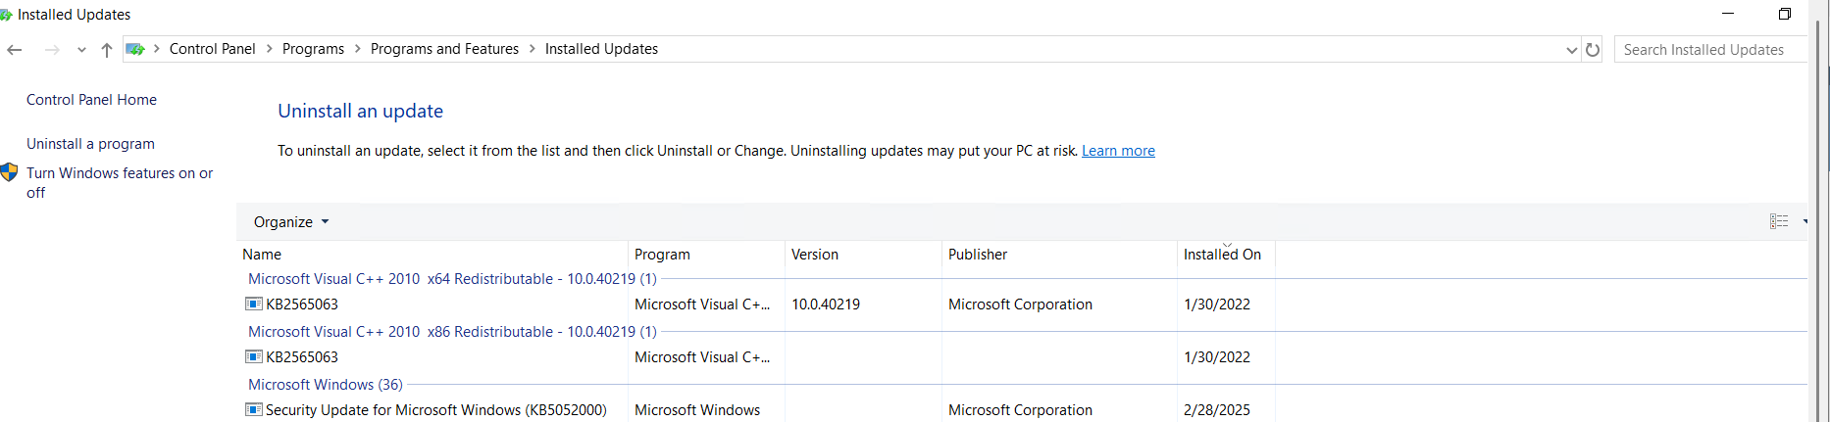This screenshot has height=422, width=1830.
Task: Open the view options dropdown arrow
Action: point(1805,221)
